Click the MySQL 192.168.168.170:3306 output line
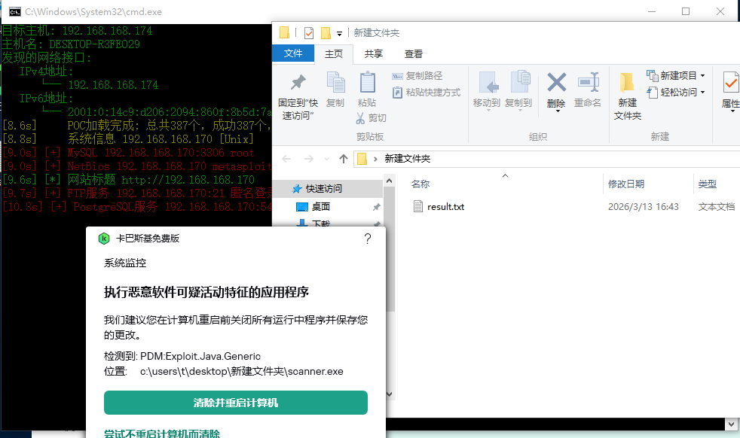 pyautogui.click(x=128, y=153)
